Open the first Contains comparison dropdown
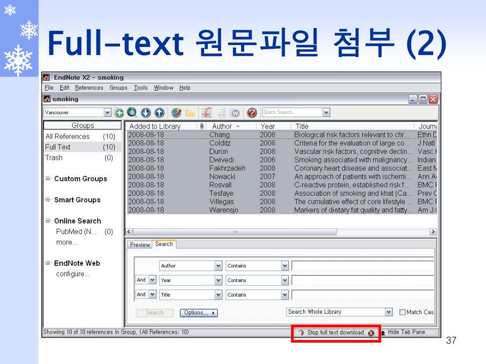This screenshot has width=486, height=364. [285, 265]
